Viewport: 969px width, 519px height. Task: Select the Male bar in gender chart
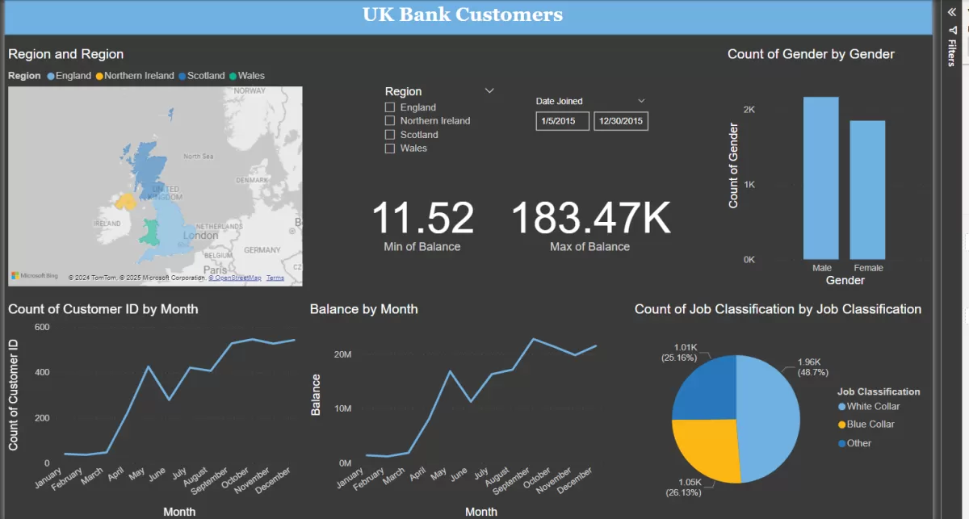[x=820, y=178]
